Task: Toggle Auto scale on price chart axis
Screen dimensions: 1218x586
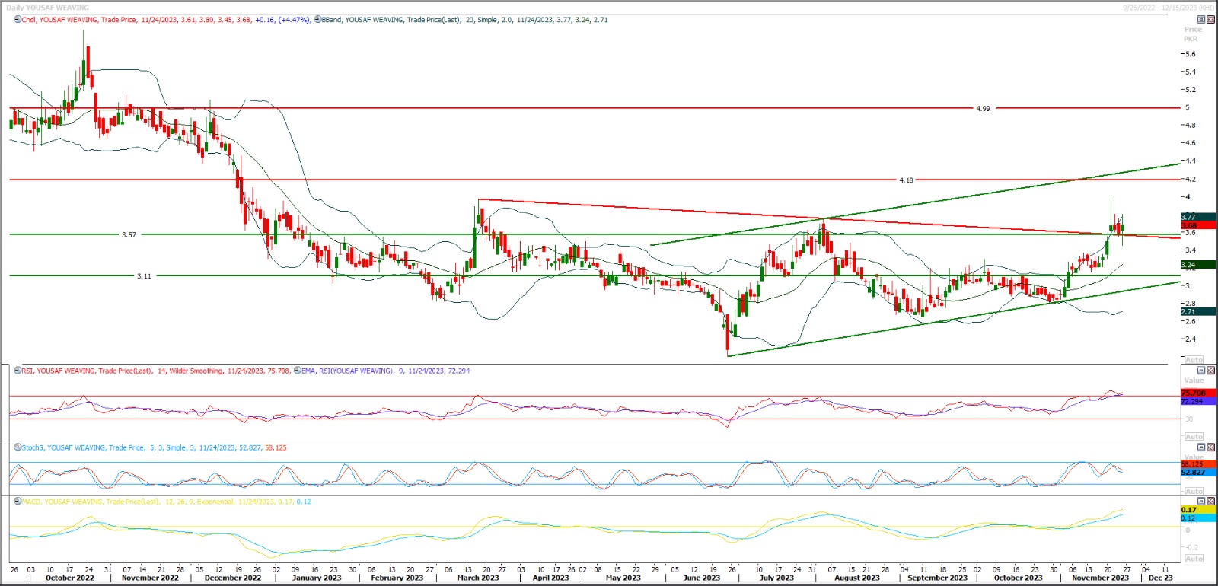Action: coord(1194,359)
